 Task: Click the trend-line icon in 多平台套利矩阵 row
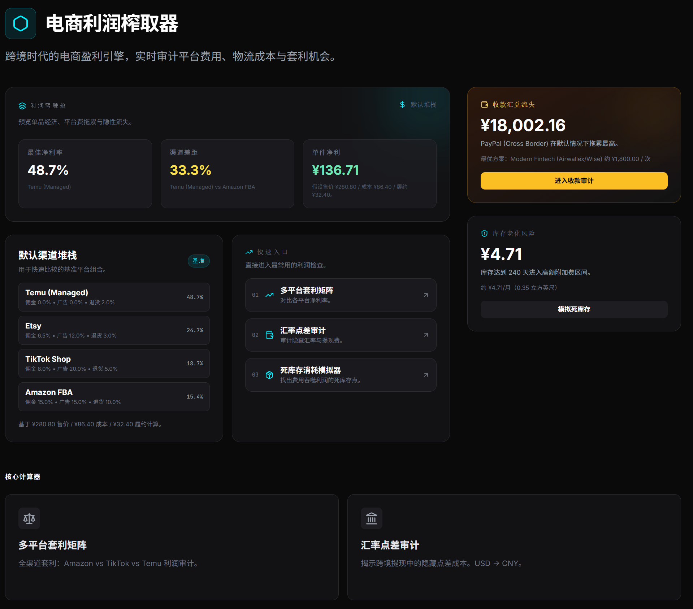tap(269, 295)
